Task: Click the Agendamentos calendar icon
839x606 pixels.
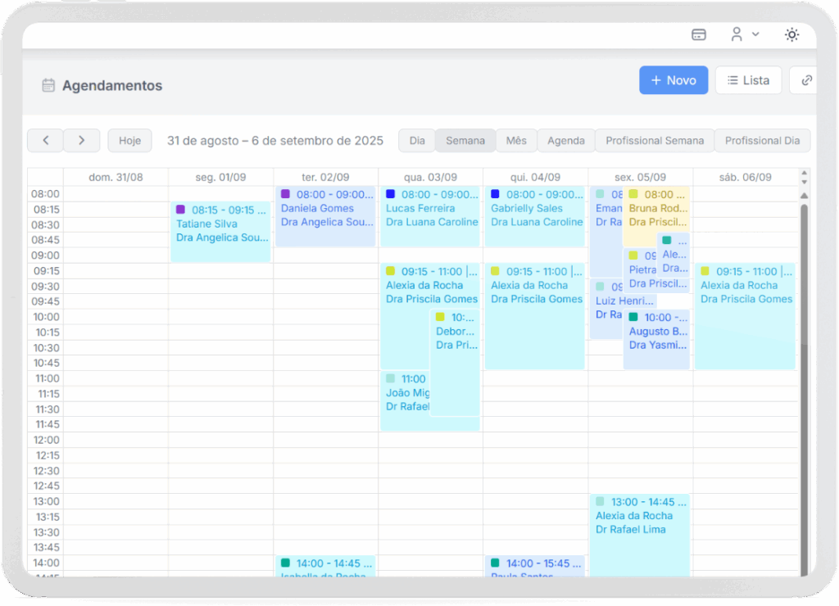Action: [x=48, y=85]
